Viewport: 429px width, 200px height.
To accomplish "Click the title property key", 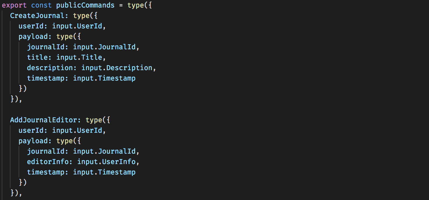I will 37,57.
